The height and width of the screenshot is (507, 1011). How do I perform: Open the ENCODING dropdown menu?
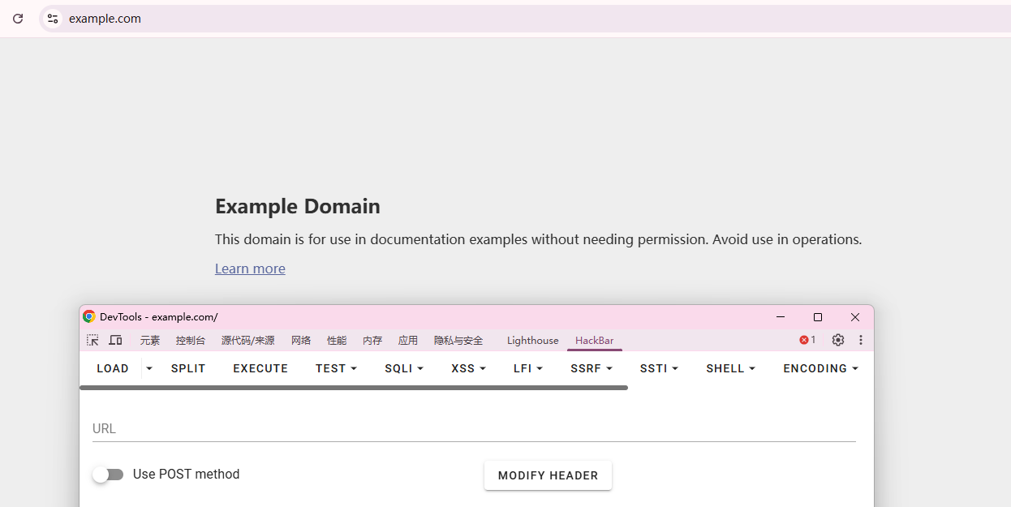[x=820, y=368]
